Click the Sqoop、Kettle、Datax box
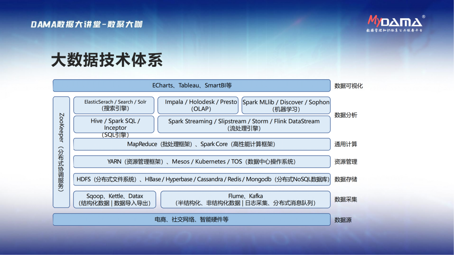 tap(115, 200)
